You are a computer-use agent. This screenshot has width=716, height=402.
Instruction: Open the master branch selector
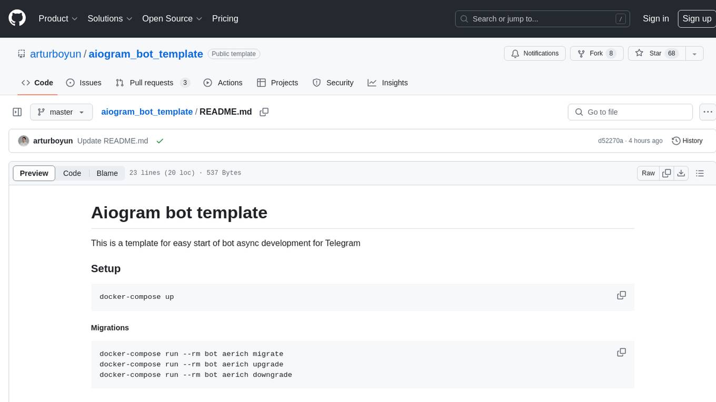pos(62,112)
